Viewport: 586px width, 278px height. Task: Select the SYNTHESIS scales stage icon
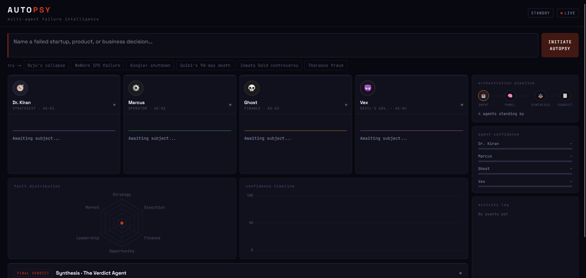541,96
